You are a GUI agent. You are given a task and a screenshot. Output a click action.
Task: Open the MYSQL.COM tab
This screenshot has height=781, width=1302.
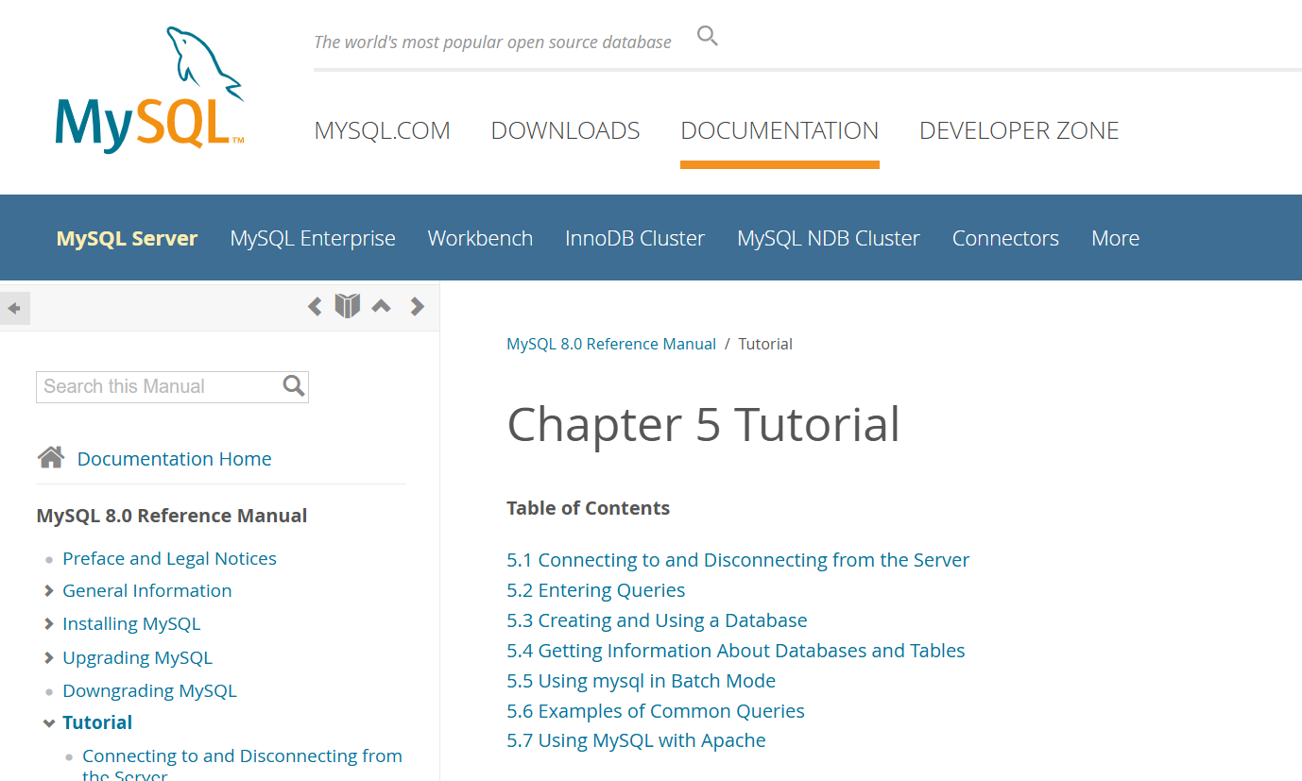tap(382, 130)
